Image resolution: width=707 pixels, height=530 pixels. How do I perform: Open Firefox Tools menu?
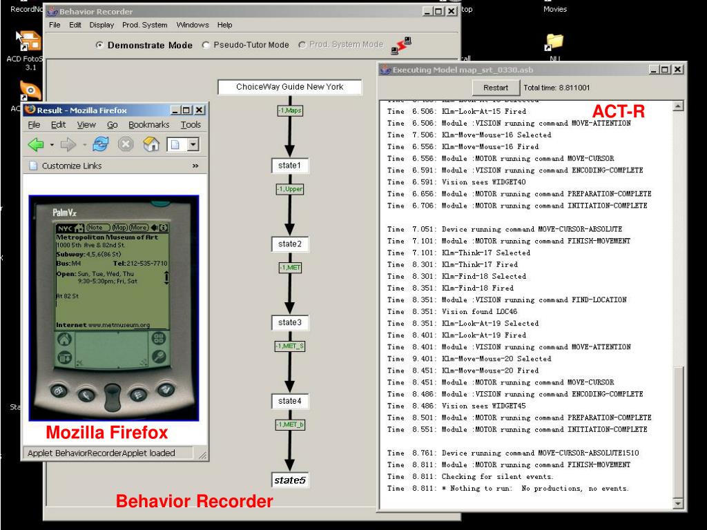click(x=191, y=125)
